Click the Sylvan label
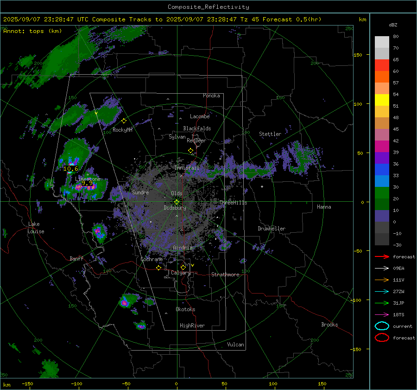This screenshot has height=390, width=417. coord(177,137)
